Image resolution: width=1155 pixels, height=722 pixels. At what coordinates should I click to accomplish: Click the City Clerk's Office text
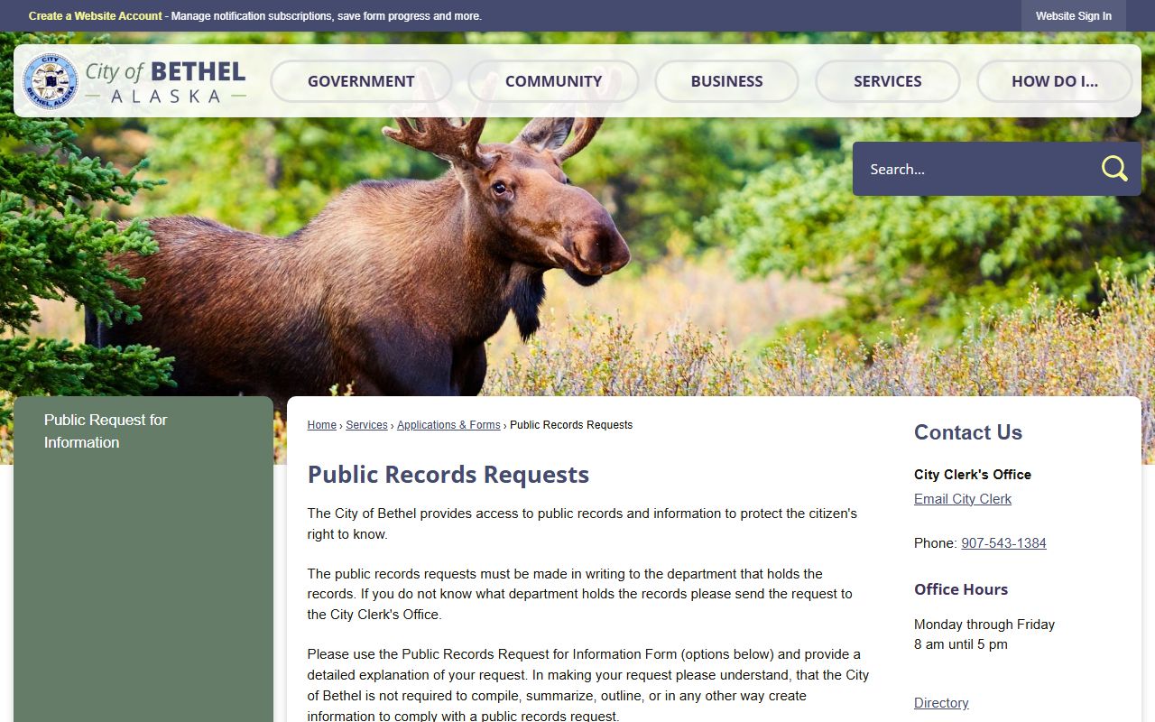pos(973,475)
